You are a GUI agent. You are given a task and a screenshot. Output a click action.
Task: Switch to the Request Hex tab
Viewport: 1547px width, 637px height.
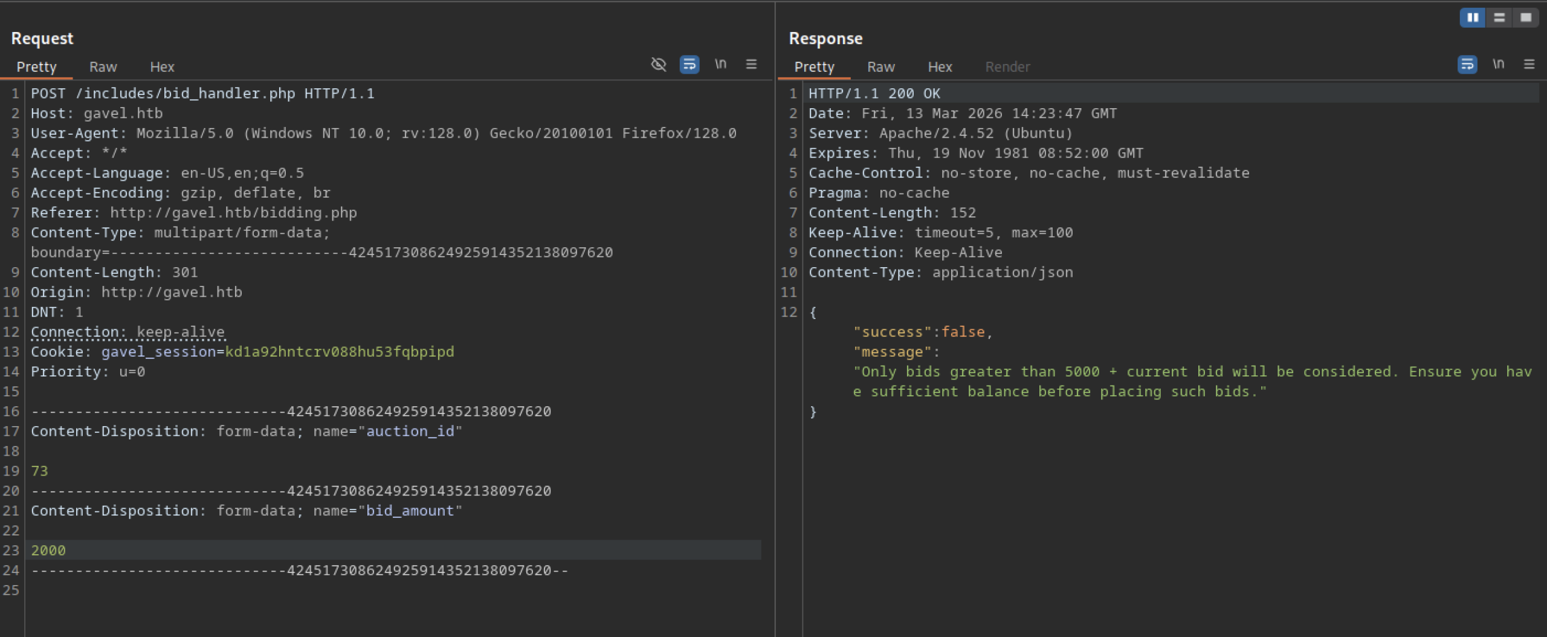coord(162,67)
